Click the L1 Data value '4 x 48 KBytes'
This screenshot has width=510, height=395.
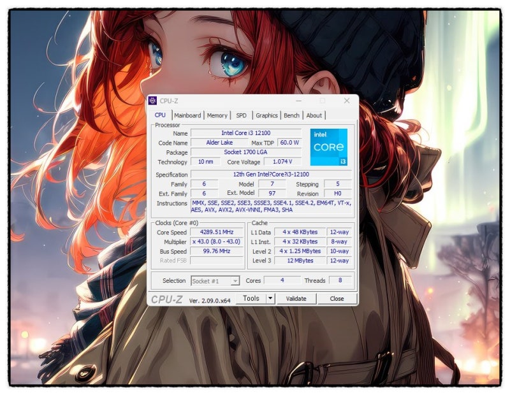[x=300, y=232]
